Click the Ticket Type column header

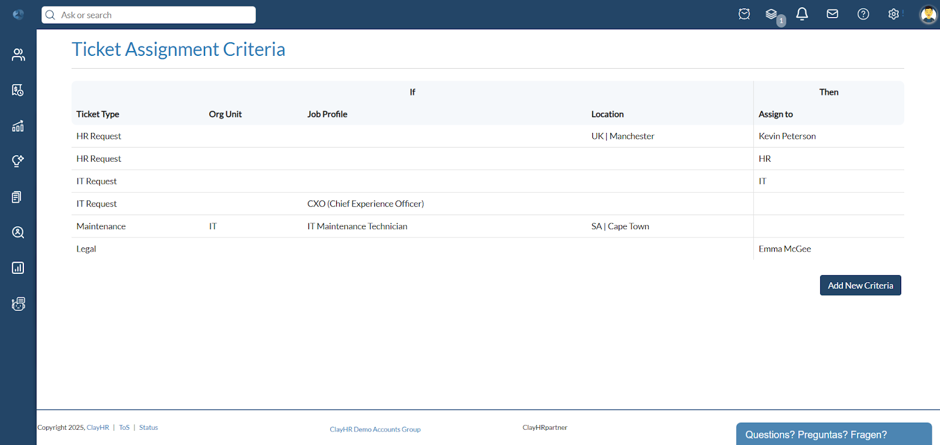(98, 114)
